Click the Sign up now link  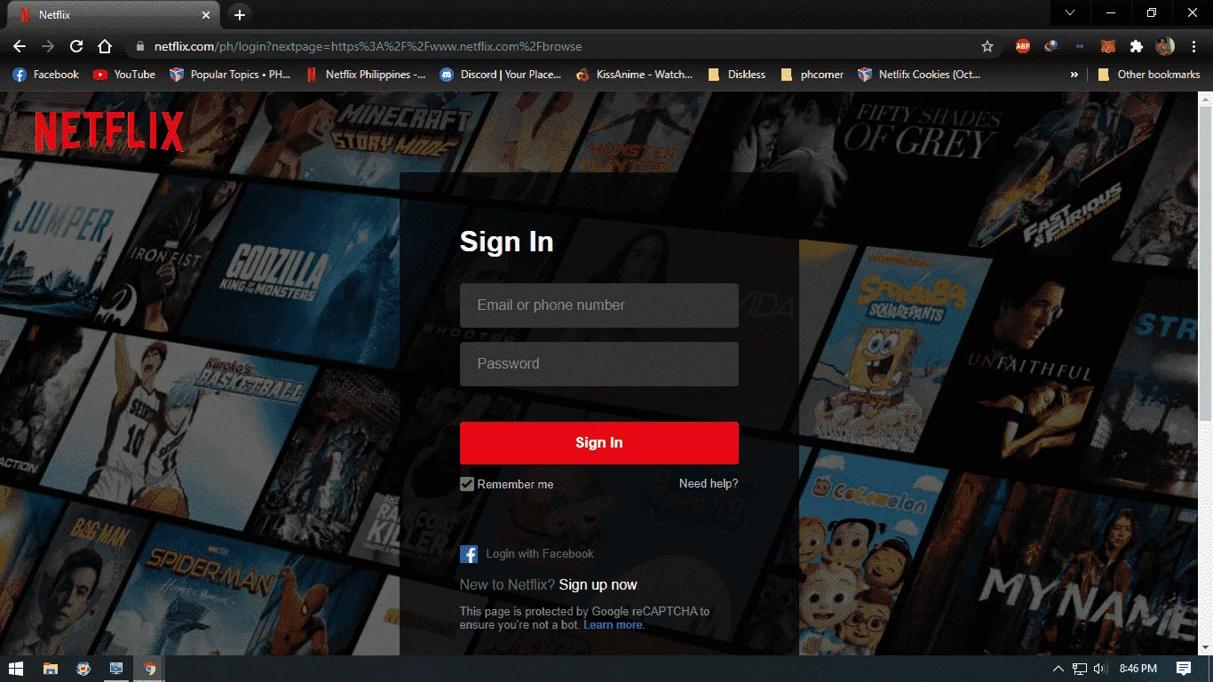pyautogui.click(x=599, y=585)
